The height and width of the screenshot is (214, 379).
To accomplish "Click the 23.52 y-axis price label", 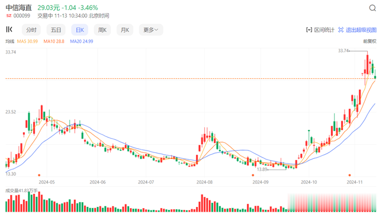I will click(11, 112).
